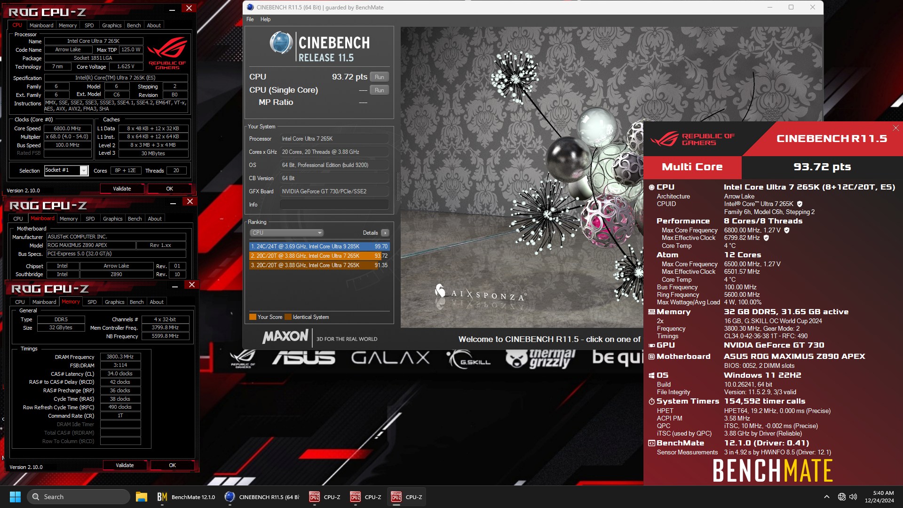Open File Explorer from taskbar
This screenshot has width=903, height=508.
[142, 497]
